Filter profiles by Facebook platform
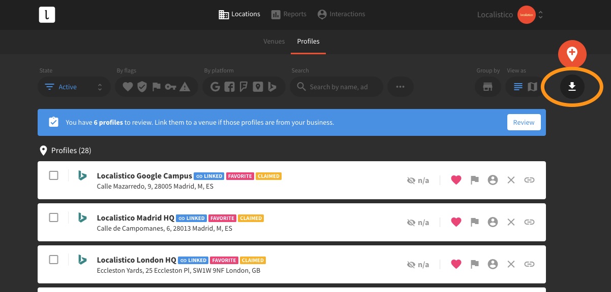Image resolution: width=611 pixels, height=292 pixels. (229, 87)
